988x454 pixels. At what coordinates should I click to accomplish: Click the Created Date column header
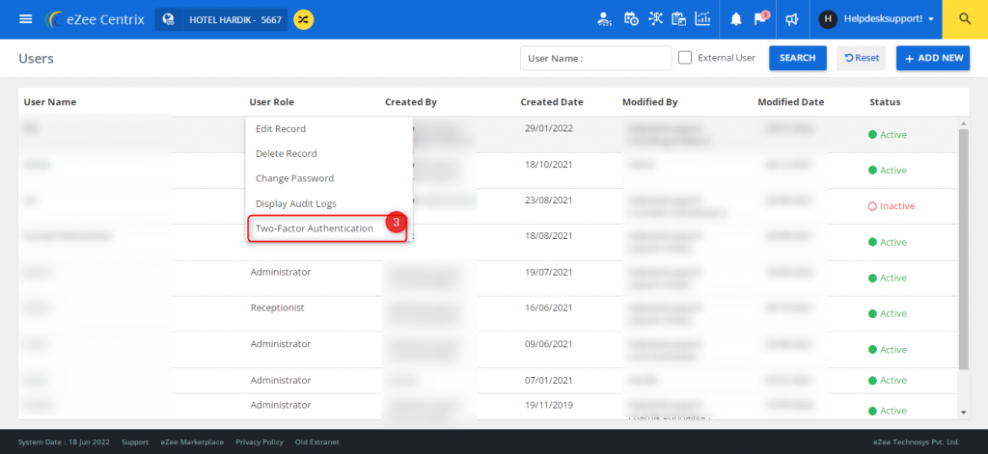tap(552, 102)
